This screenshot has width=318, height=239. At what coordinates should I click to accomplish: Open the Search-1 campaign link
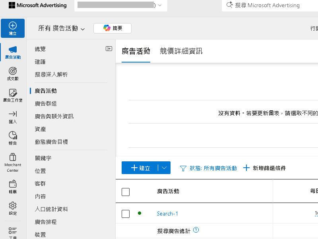(167, 214)
